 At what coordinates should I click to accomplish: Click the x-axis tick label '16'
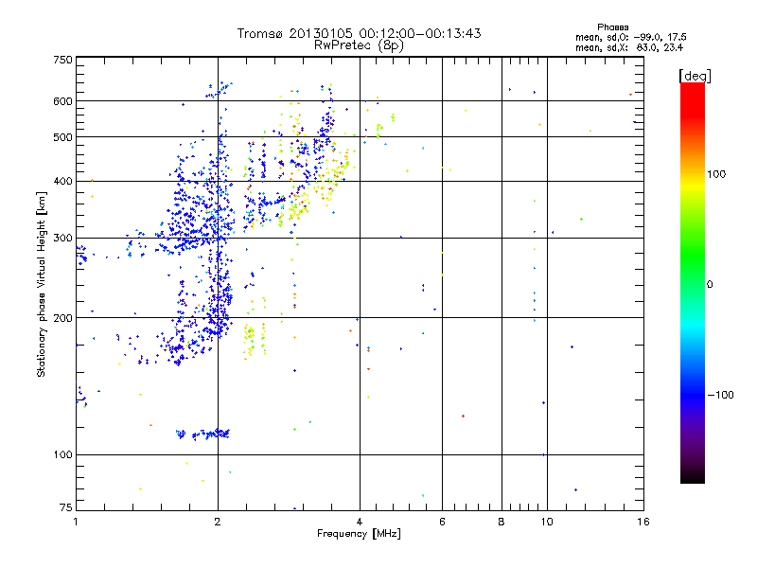643,522
